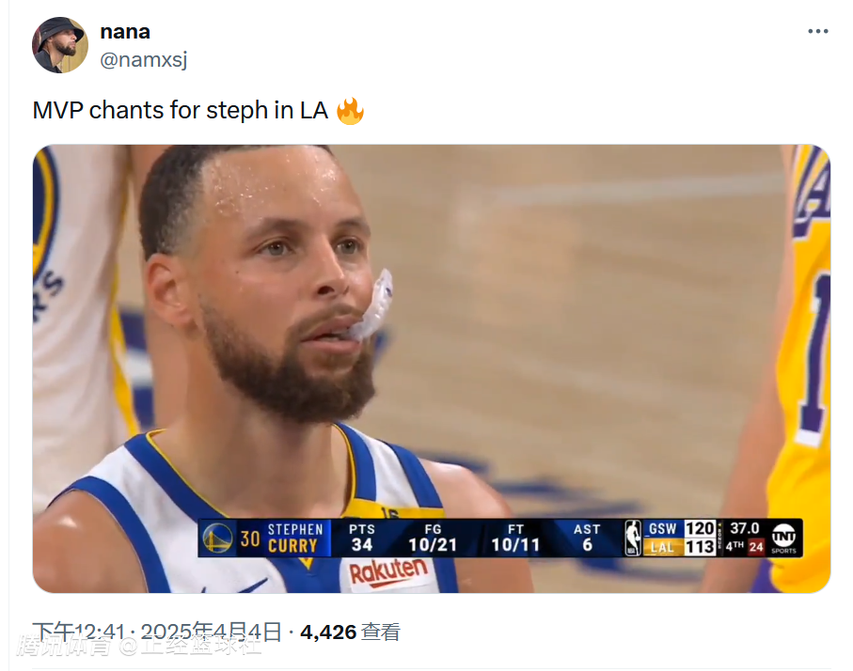The height and width of the screenshot is (671, 853).
Task: Open the nana display name link
Action: pyautogui.click(x=125, y=31)
